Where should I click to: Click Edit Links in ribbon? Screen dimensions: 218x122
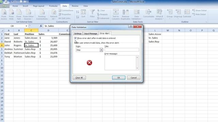(64, 18)
